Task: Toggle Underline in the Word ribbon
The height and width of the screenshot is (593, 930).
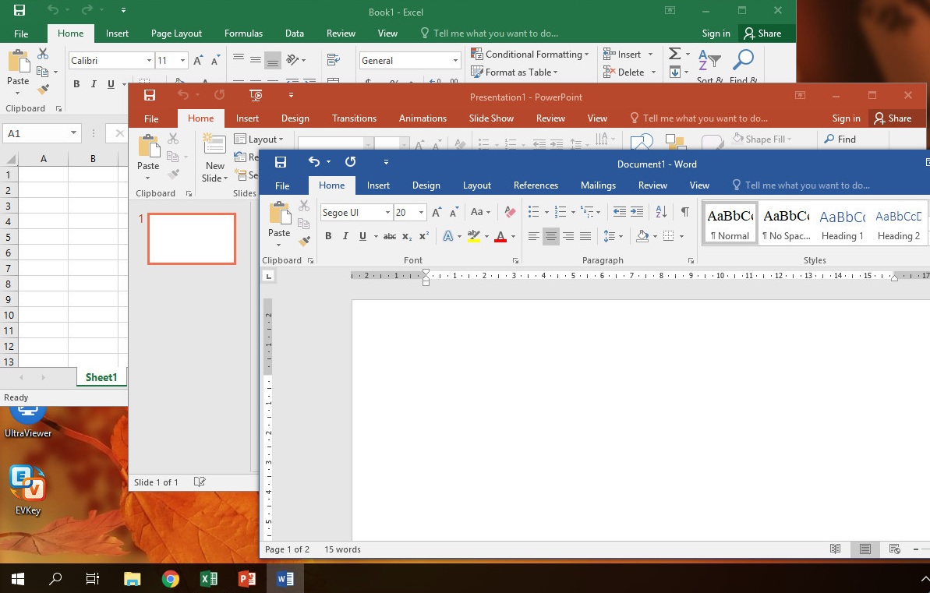Action: pyautogui.click(x=362, y=236)
